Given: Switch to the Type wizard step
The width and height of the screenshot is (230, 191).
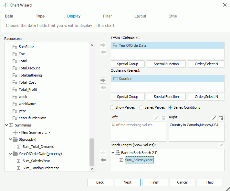Looking at the screenshot, I should (x=40, y=16).
